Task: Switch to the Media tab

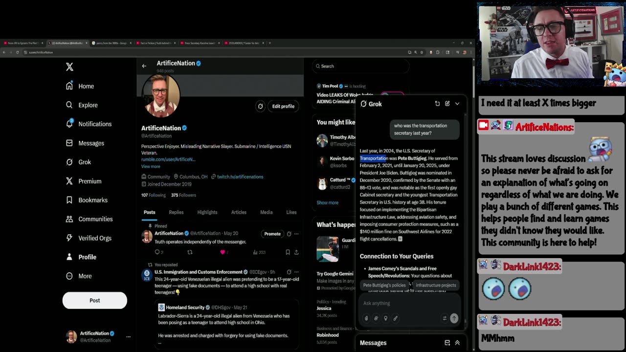Action: pyautogui.click(x=267, y=212)
